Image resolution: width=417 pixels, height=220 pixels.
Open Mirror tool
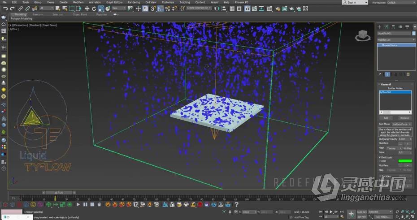[217, 9]
